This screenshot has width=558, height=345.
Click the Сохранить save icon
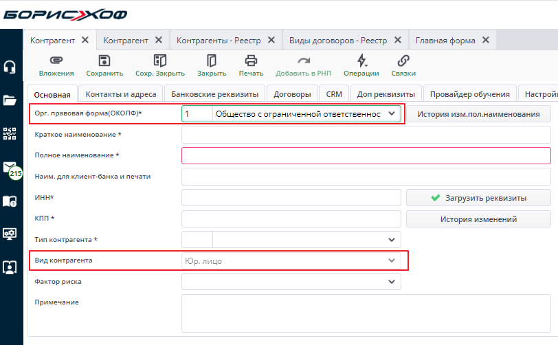[x=104, y=60]
